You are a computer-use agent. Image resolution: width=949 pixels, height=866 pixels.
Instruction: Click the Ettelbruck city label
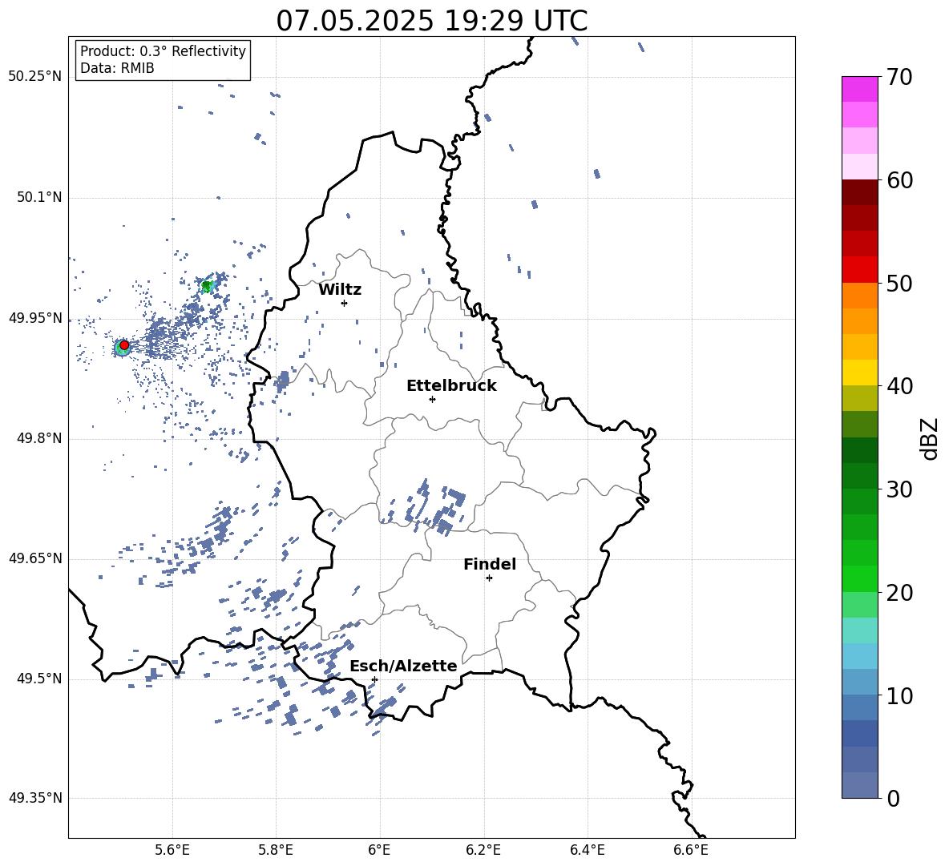(x=451, y=386)
